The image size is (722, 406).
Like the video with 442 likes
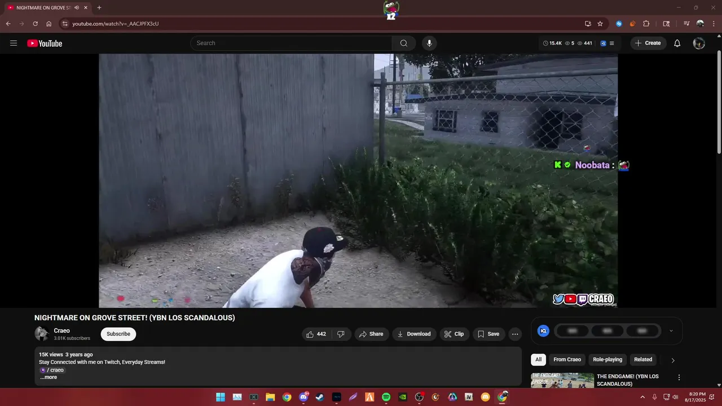tap(316, 334)
